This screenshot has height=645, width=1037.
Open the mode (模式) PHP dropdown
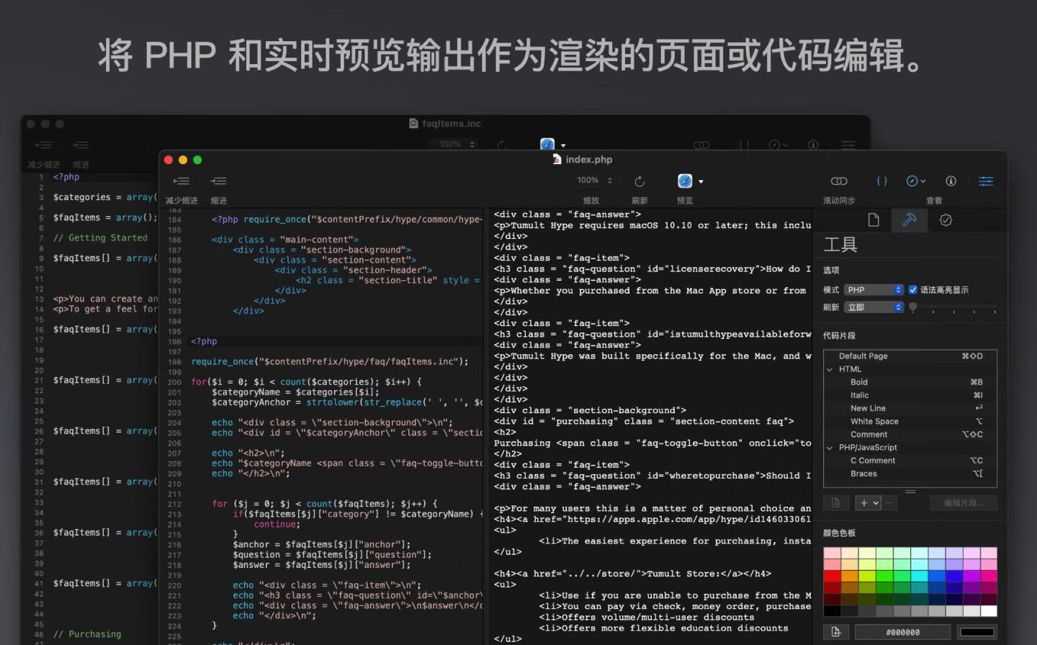[x=874, y=290]
